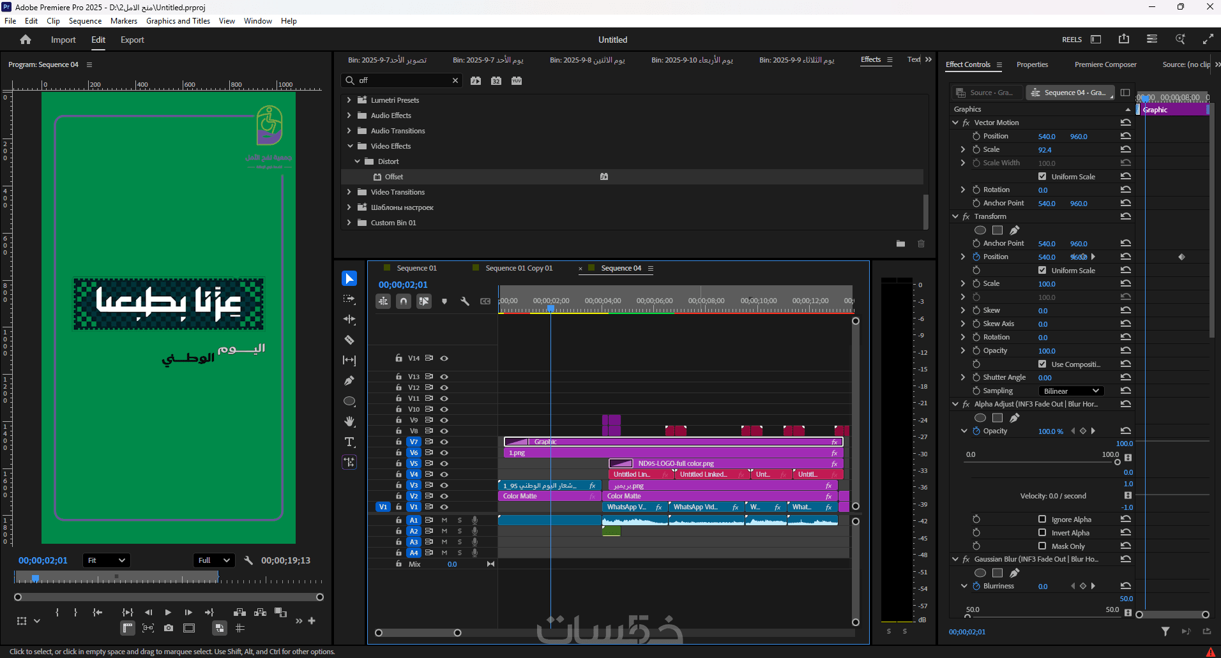The width and height of the screenshot is (1221, 658).
Task: Select the Ripple Edit tool
Action: [349, 319]
